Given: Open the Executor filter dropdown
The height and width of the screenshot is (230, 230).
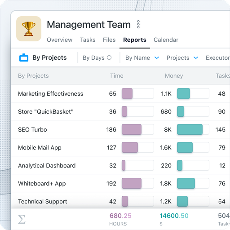Looking at the screenshot, I should tap(218, 57).
